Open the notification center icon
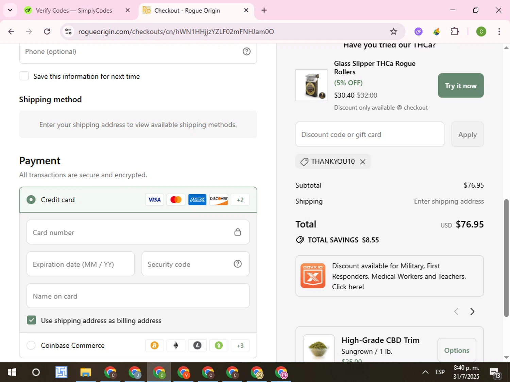This screenshot has width=510, height=382. (x=495, y=373)
